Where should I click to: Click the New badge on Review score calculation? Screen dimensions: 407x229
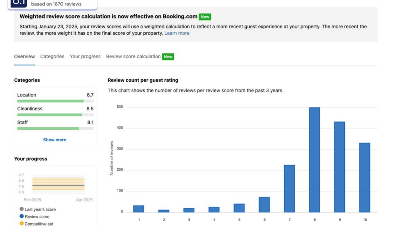click(x=168, y=57)
